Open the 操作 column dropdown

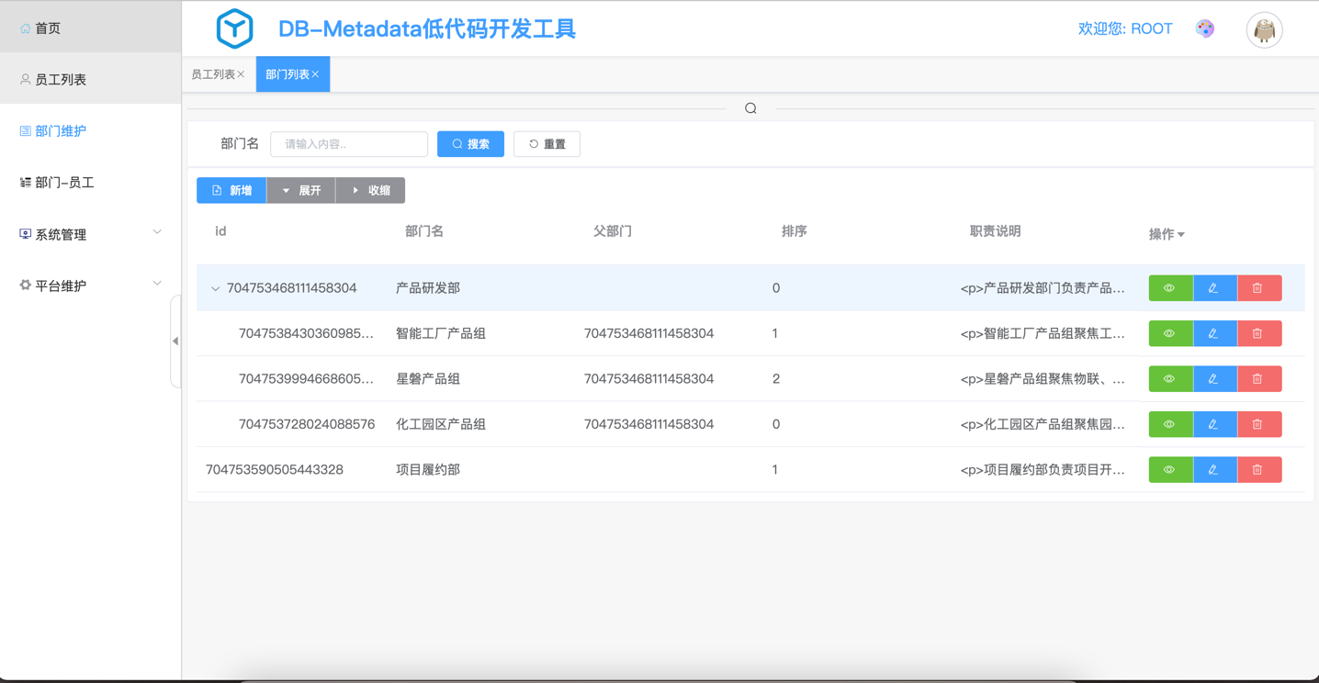[x=1167, y=234]
